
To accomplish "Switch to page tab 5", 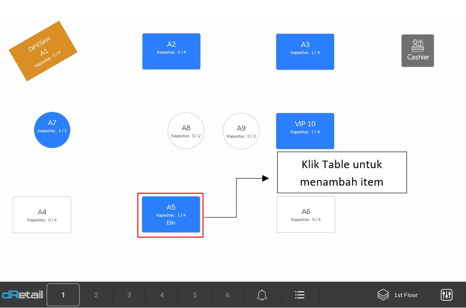I will [x=195, y=295].
